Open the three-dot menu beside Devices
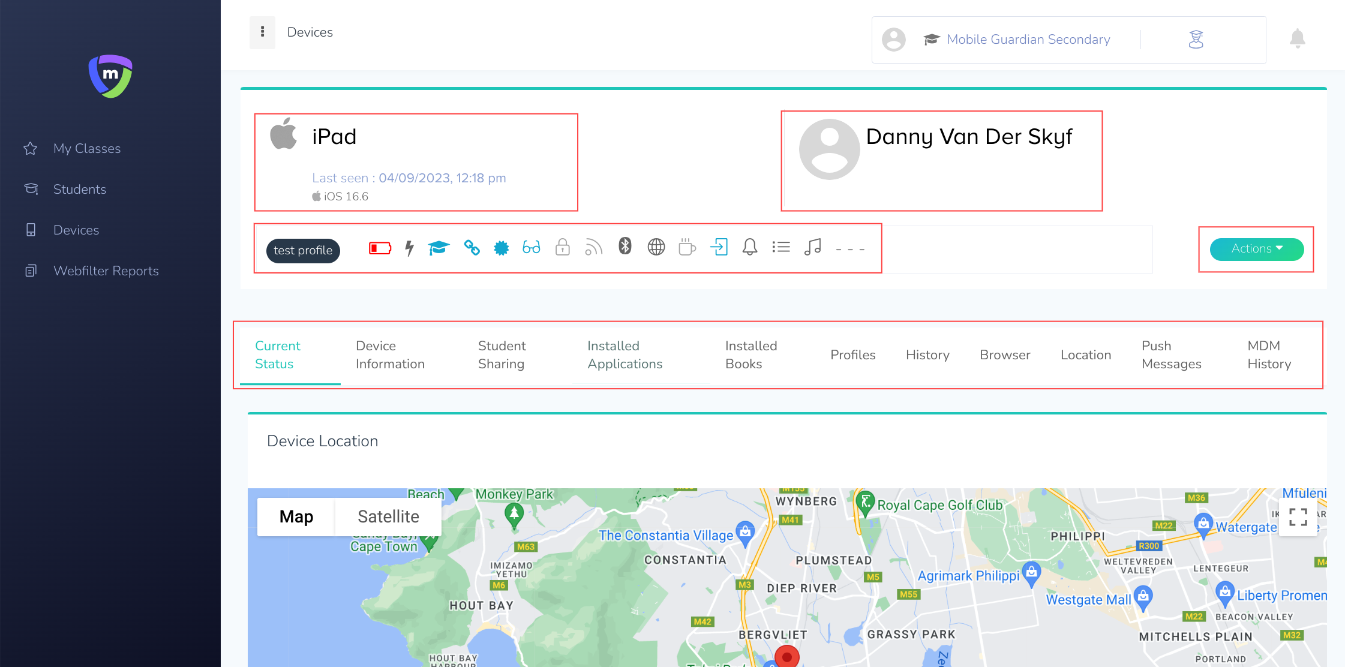This screenshot has width=1345, height=667. 262,32
